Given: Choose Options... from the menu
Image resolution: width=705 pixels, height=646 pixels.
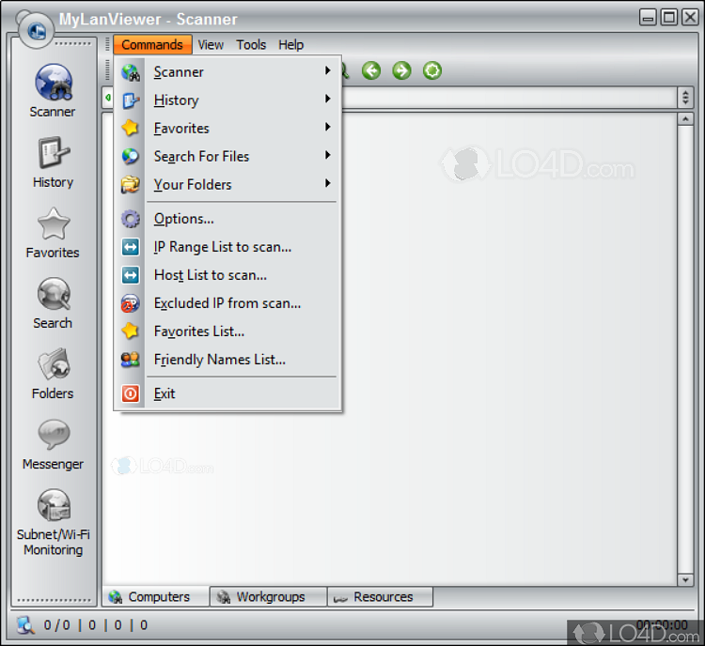Looking at the screenshot, I should pos(228,219).
